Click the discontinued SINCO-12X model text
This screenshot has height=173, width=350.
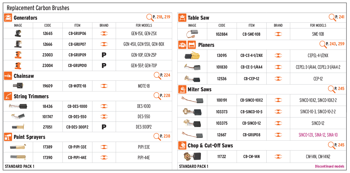click(306, 135)
